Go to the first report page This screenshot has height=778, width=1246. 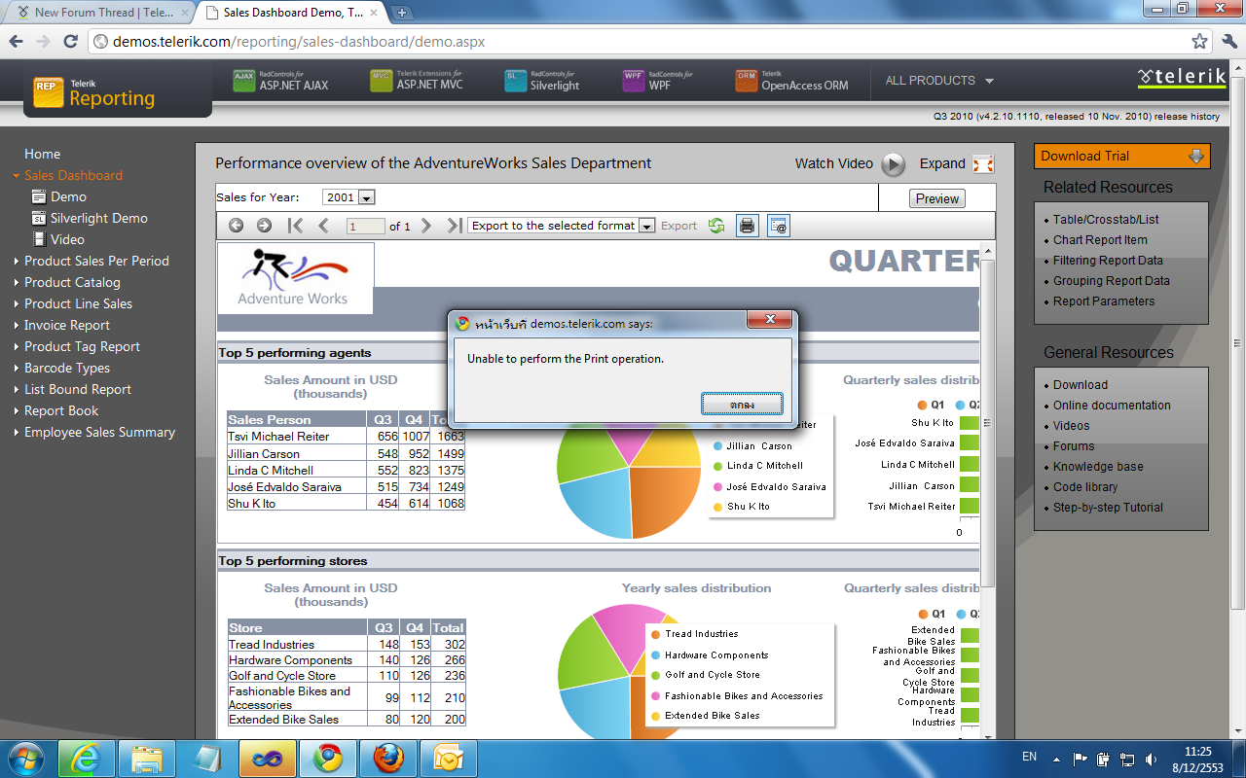[295, 226]
